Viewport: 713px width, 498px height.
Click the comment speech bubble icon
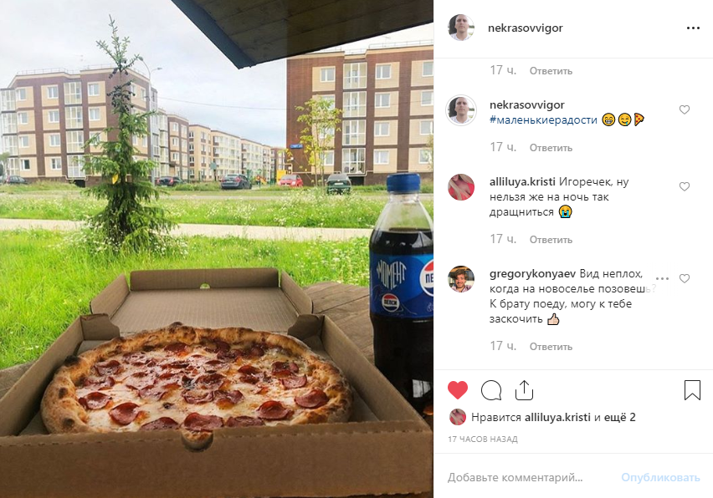[x=491, y=390]
